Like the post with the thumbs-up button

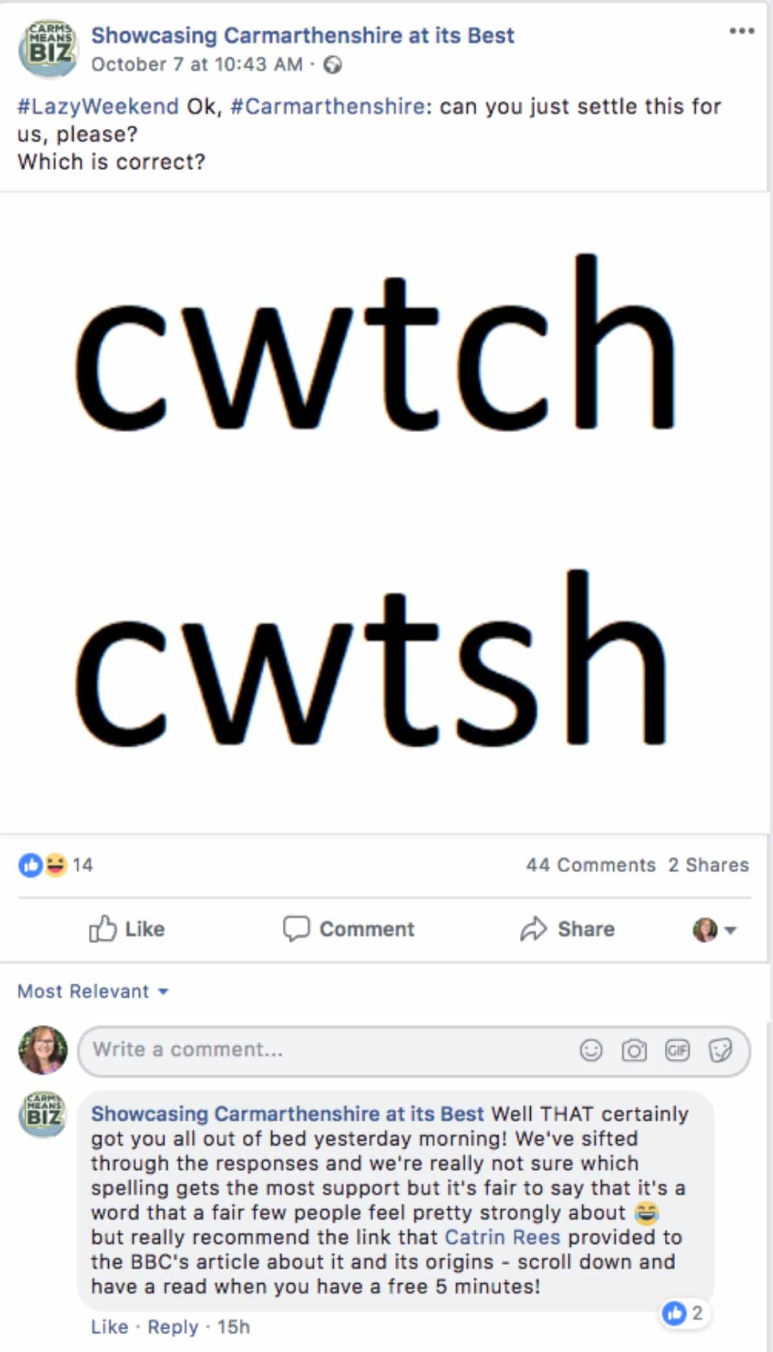pos(126,929)
